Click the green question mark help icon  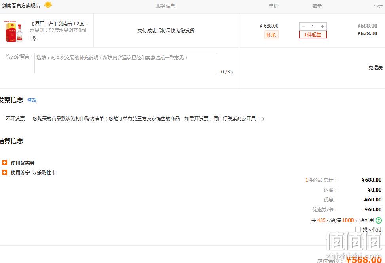[x=379, y=220]
